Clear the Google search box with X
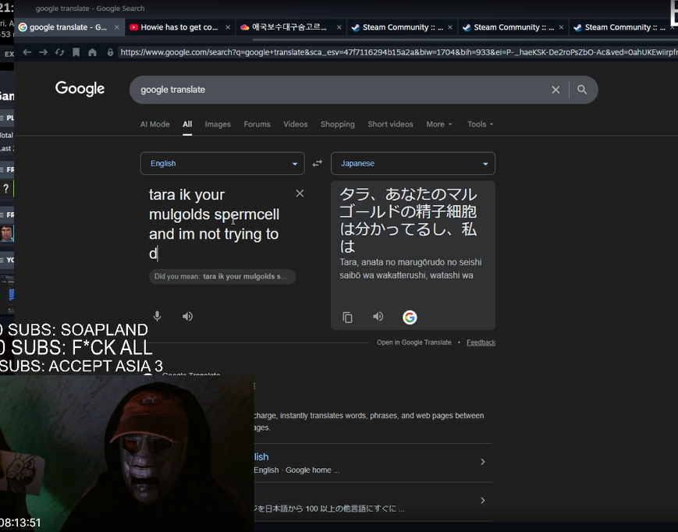Viewport: 678px width, 532px height. point(556,90)
